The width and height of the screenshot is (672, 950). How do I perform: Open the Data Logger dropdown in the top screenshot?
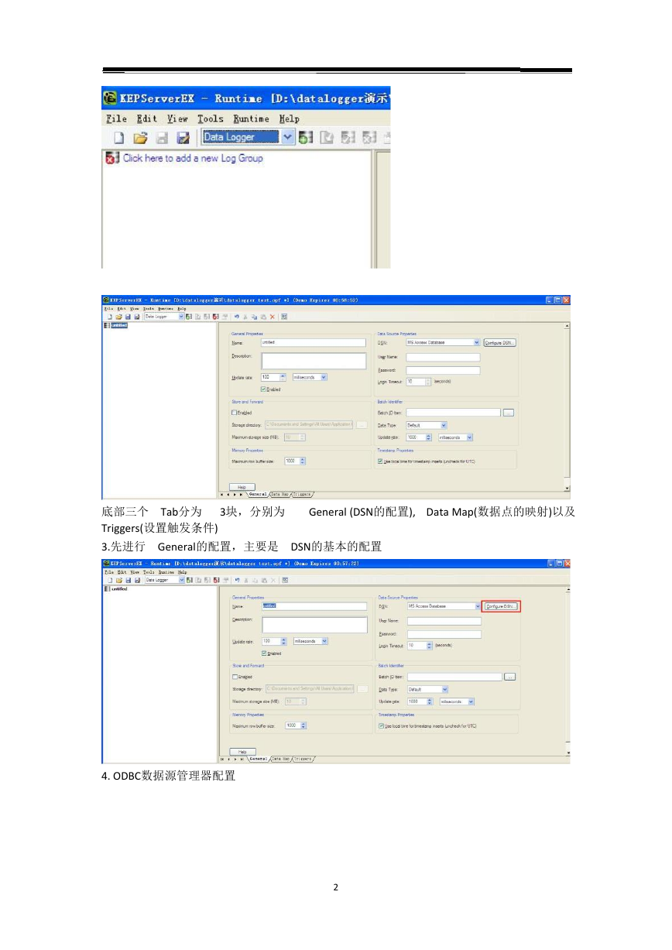288,138
